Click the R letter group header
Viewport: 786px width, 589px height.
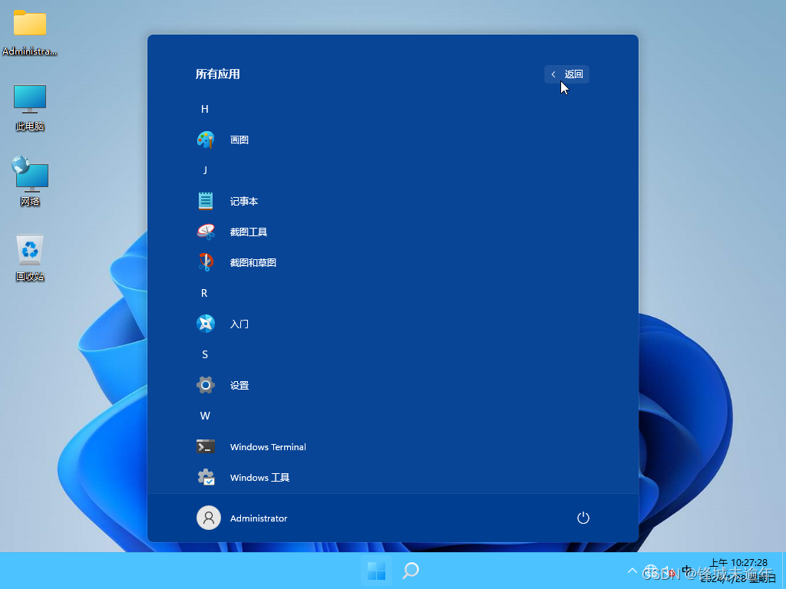click(204, 293)
